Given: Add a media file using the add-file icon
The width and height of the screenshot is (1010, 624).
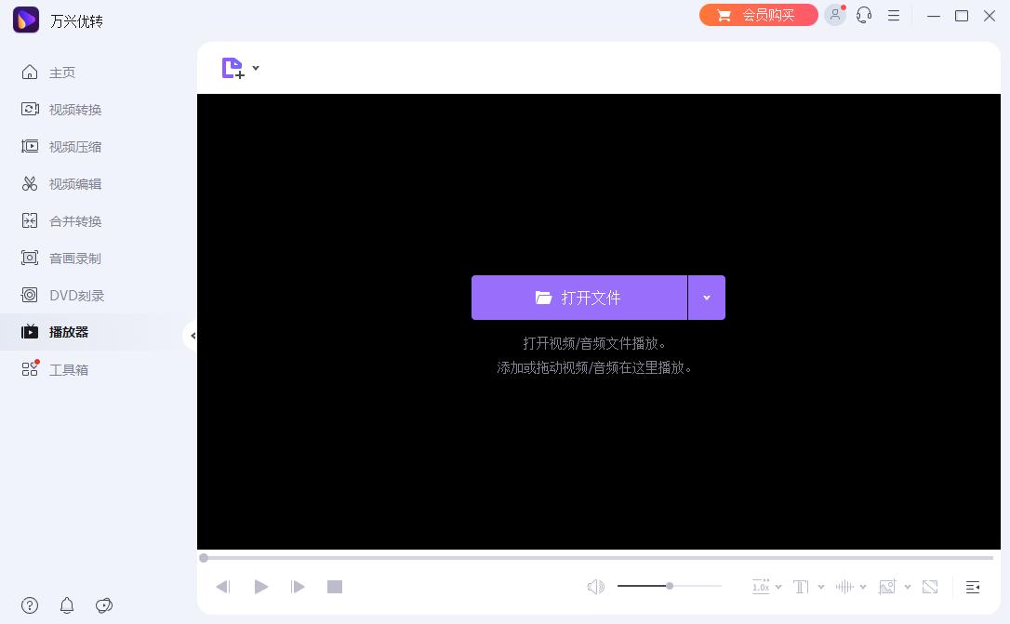Looking at the screenshot, I should coord(233,68).
